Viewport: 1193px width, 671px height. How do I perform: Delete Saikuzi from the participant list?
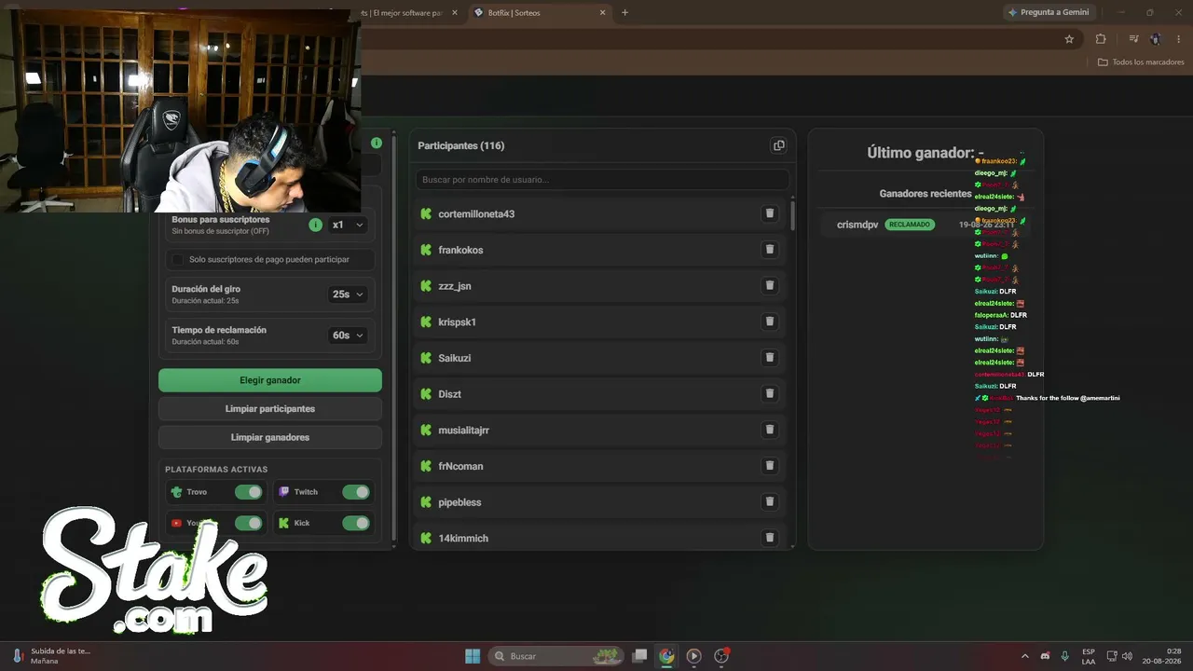coord(770,358)
